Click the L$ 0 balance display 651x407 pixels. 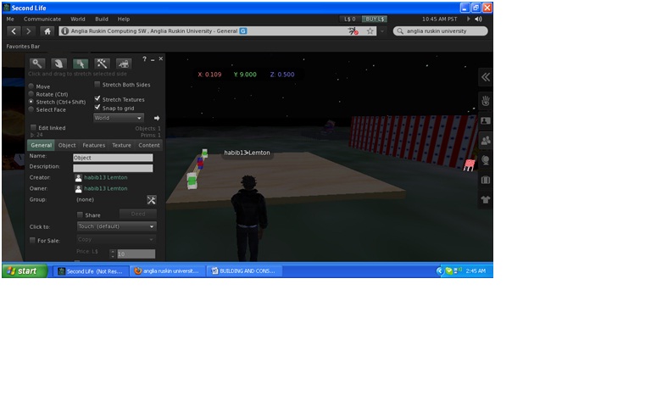[350, 20]
